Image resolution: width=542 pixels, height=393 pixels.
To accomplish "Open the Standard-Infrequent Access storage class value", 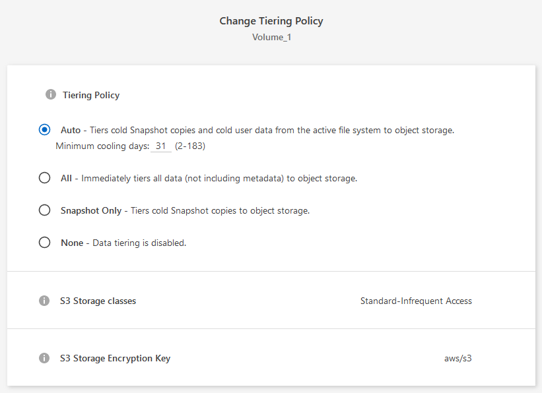I will [x=416, y=301].
